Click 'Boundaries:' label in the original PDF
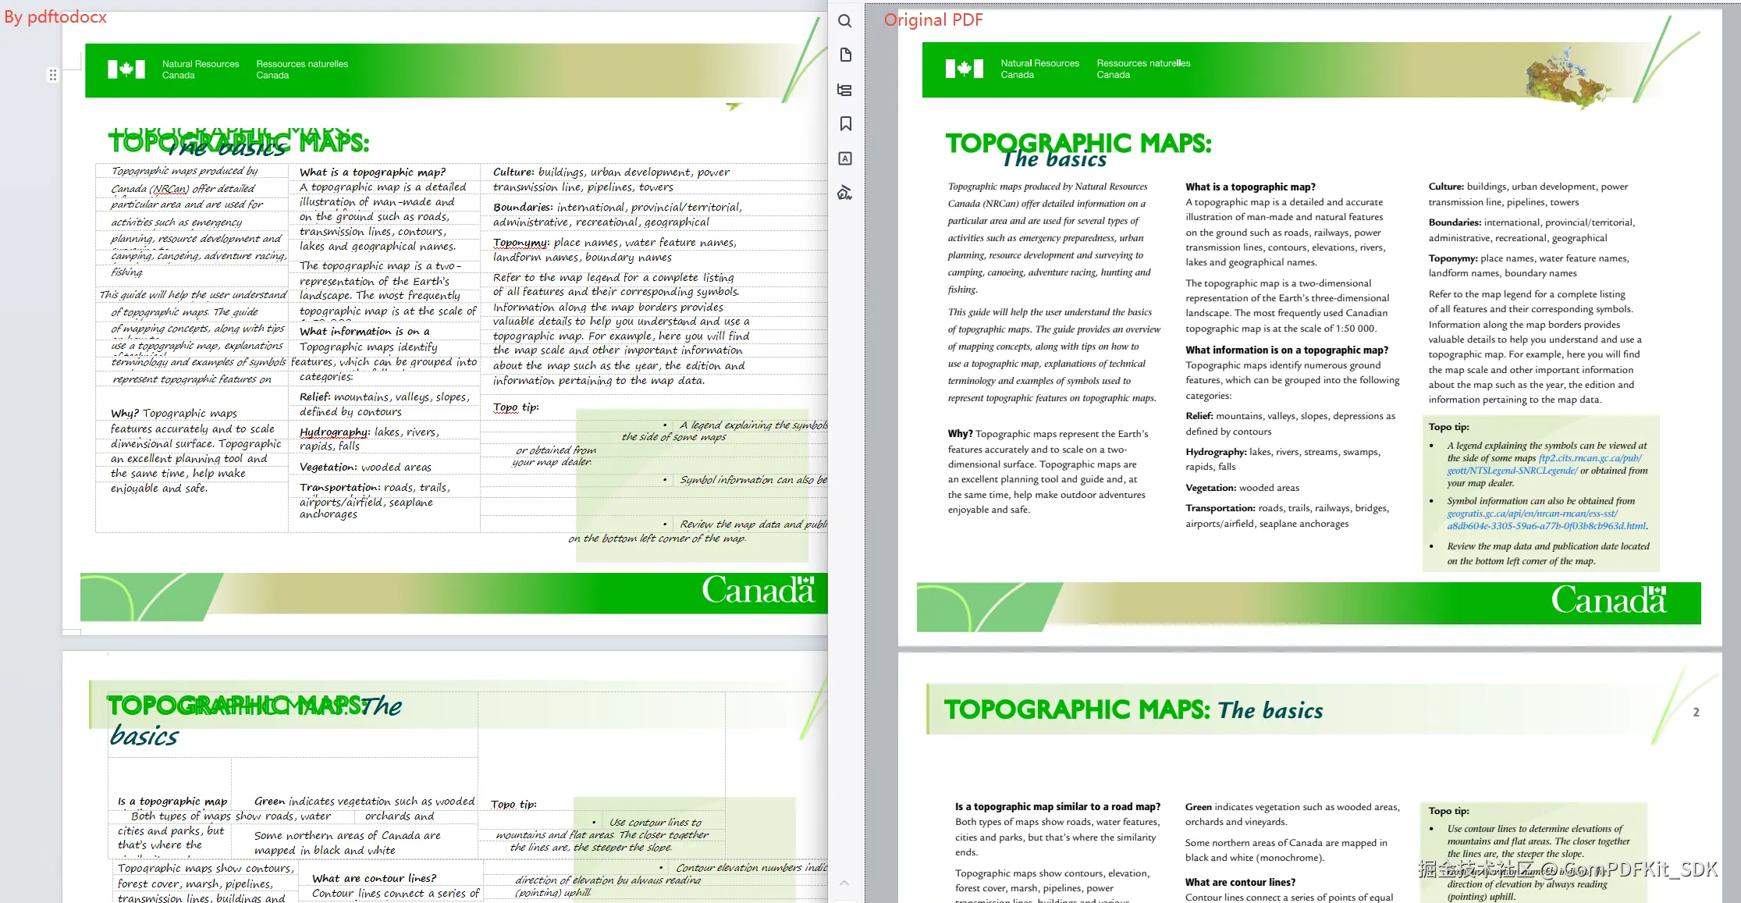 point(1455,223)
